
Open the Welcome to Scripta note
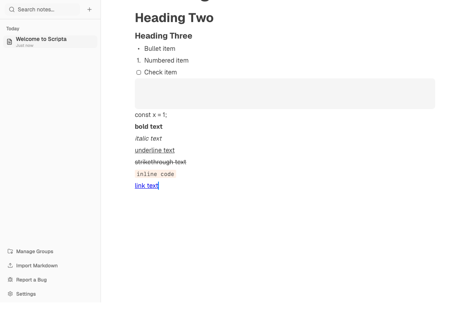click(41, 39)
